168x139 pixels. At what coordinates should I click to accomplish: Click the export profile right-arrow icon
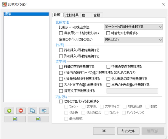point(38,119)
